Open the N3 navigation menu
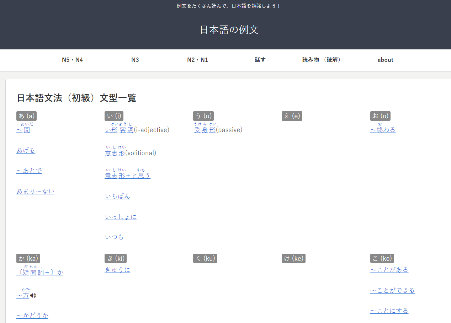Image resolution: width=451 pixels, height=323 pixels. (135, 60)
